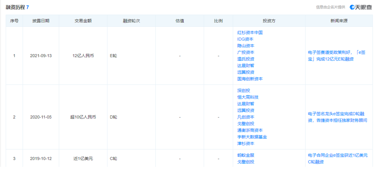377x172 pixels.
Task: Open 远翼投资 in the D轮 row
Action: click(246, 110)
